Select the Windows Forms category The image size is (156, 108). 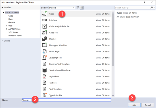pos(15,36)
